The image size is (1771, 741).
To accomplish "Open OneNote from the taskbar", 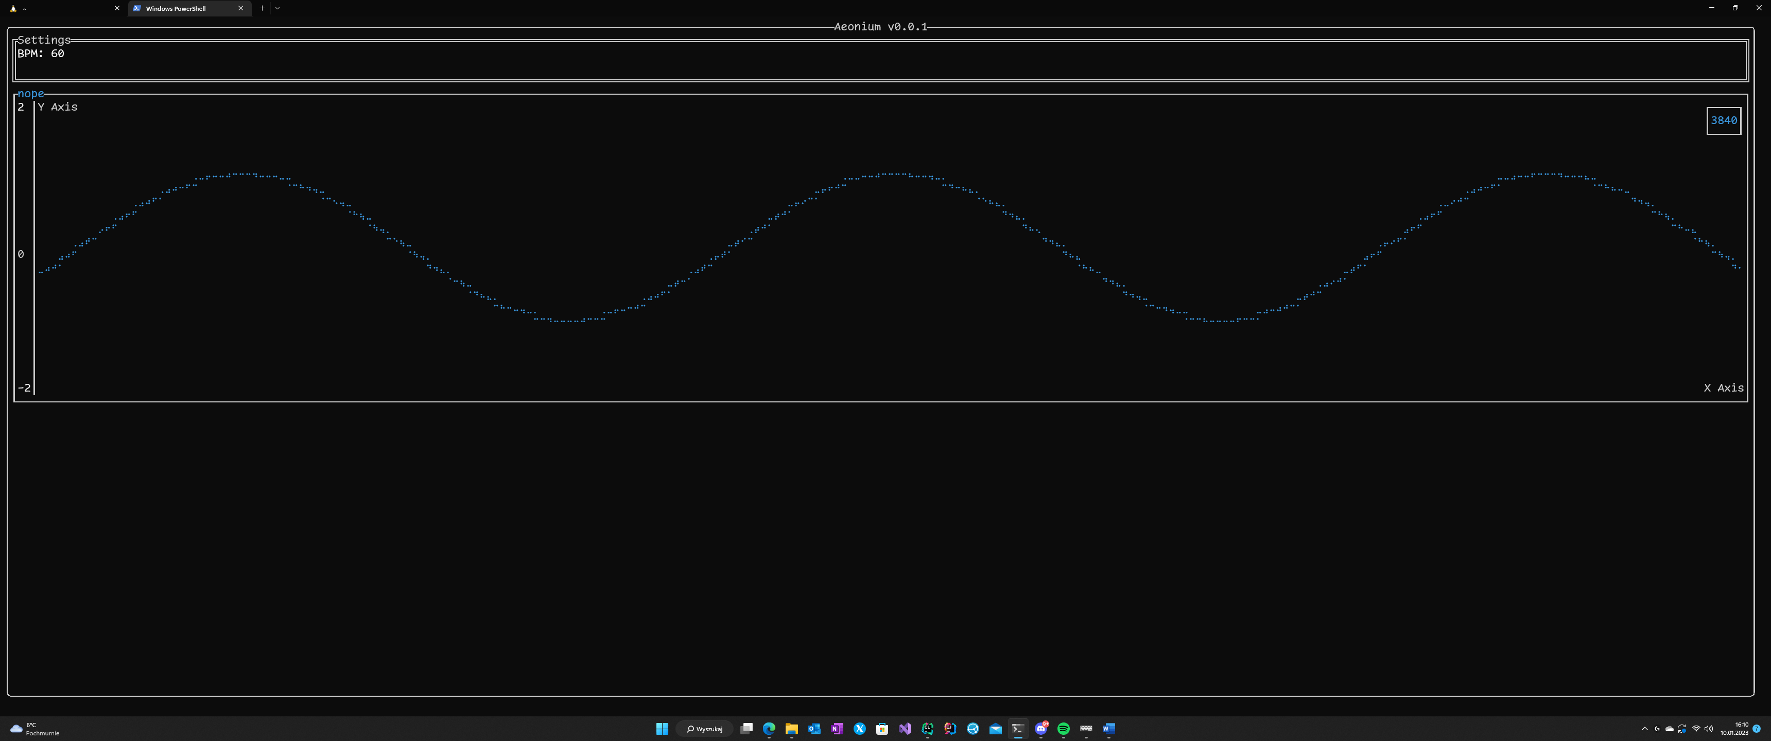I will (x=836, y=729).
